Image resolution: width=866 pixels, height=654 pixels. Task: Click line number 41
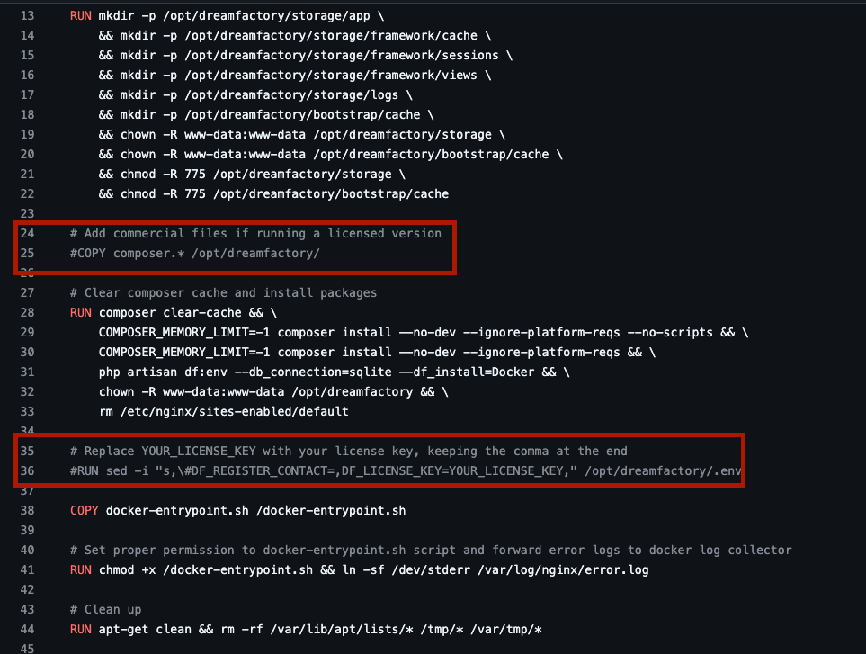26,569
